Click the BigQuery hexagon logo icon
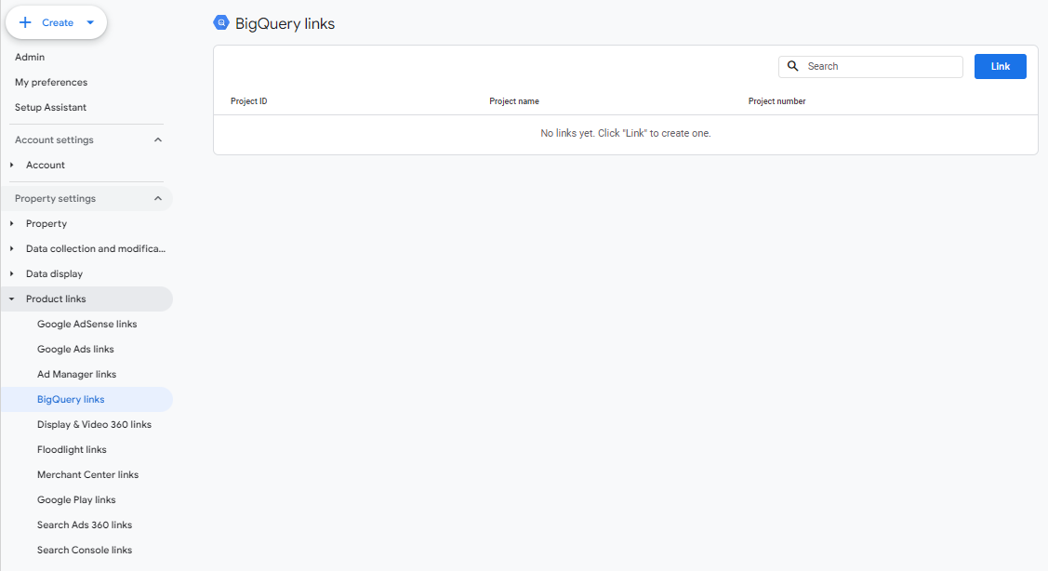This screenshot has height=571, width=1048. coord(221,23)
